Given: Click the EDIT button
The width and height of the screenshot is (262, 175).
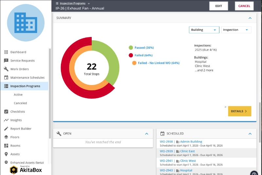Looking at the screenshot, I should click(218, 6).
